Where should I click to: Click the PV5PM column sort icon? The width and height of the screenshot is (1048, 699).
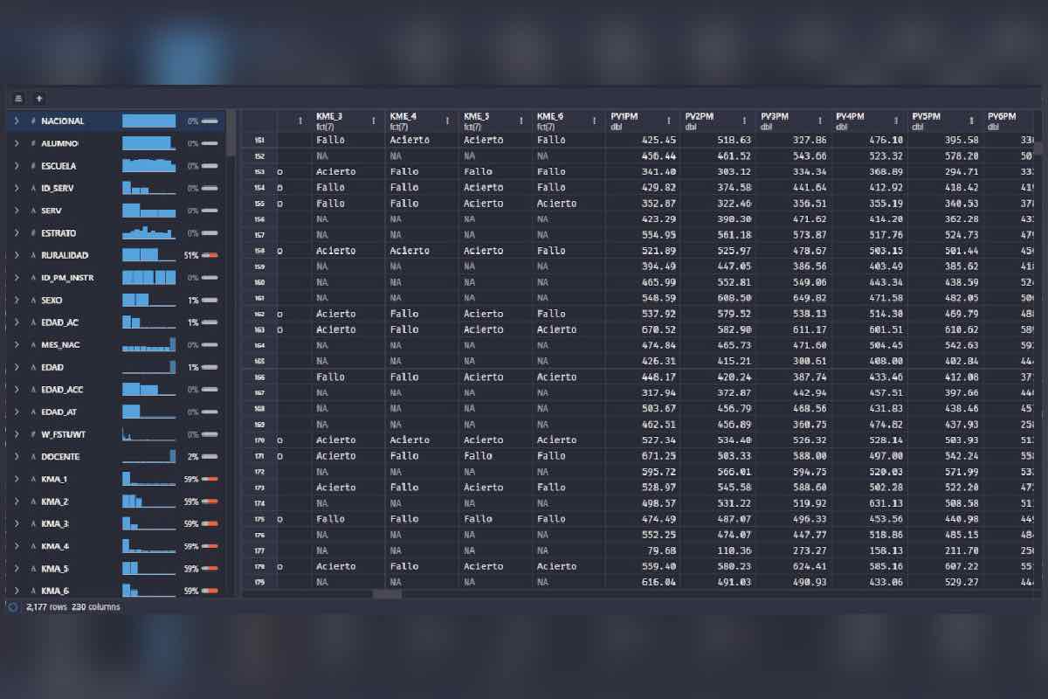[971, 121]
